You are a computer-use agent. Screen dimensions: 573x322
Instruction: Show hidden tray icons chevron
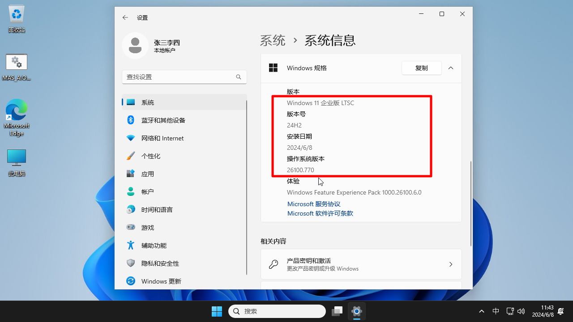click(x=482, y=311)
